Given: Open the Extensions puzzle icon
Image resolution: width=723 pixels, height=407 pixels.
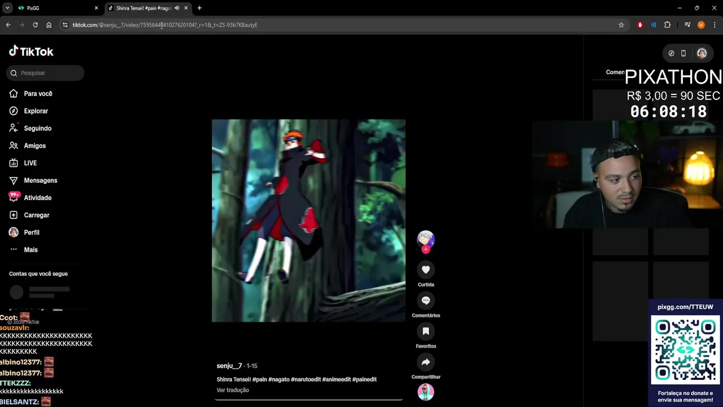Looking at the screenshot, I should (x=667, y=25).
